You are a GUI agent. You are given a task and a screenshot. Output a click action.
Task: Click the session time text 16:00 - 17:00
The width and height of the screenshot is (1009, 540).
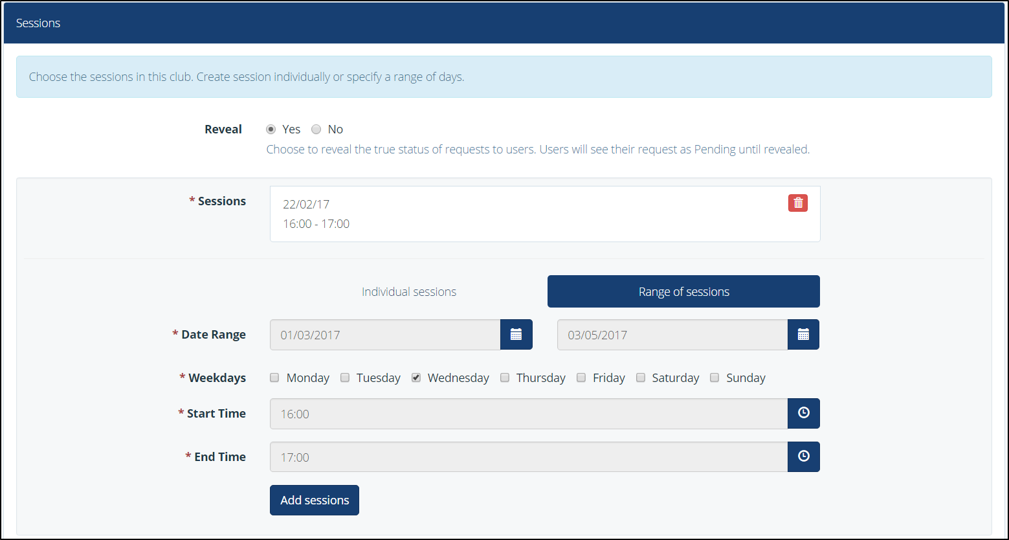click(316, 224)
